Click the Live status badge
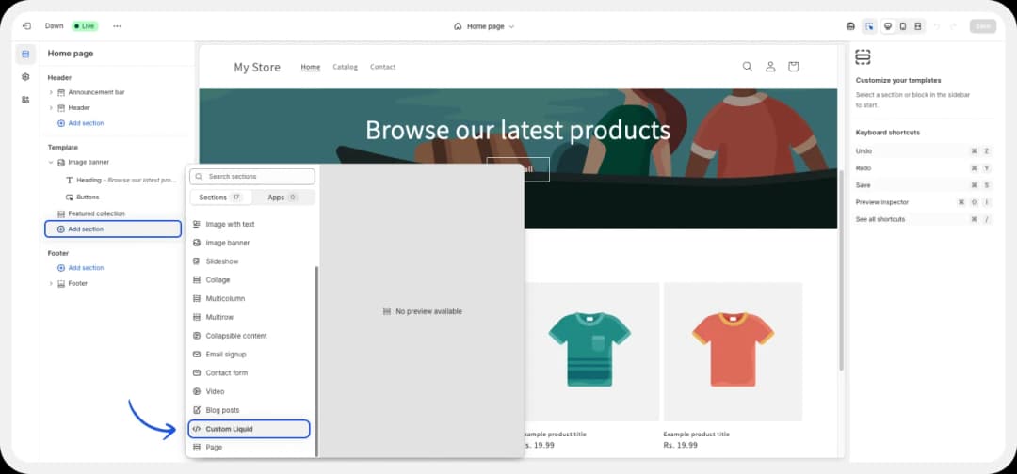1017x474 pixels. (x=85, y=26)
